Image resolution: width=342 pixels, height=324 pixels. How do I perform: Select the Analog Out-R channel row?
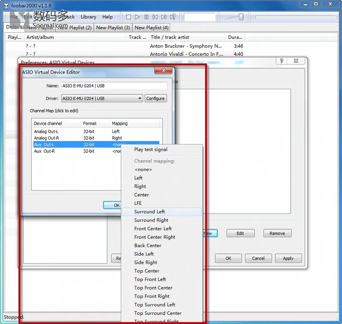click(x=97, y=138)
